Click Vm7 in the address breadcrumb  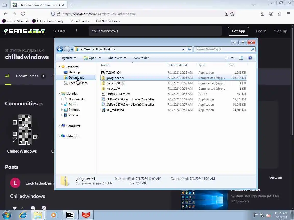tap(87, 49)
